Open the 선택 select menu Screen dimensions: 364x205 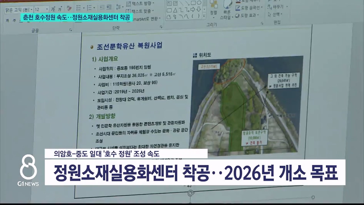277,15
